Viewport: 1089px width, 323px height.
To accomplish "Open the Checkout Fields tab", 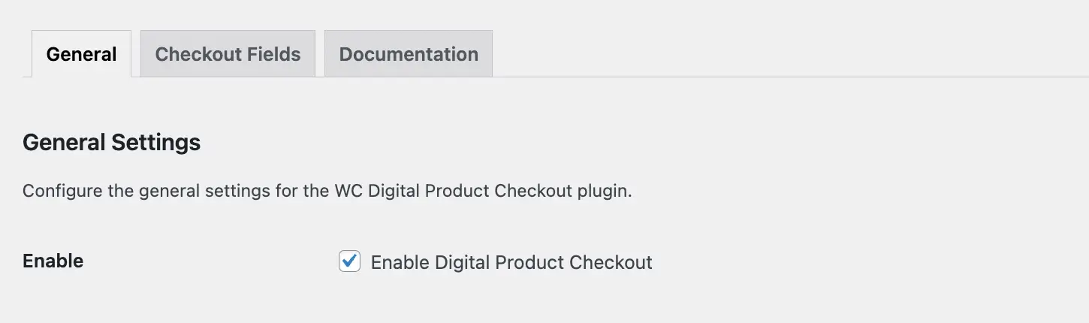I will coord(228,54).
